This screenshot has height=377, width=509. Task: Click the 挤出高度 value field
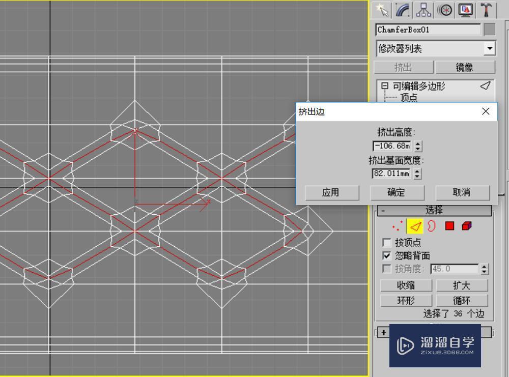pyautogui.click(x=392, y=146)
